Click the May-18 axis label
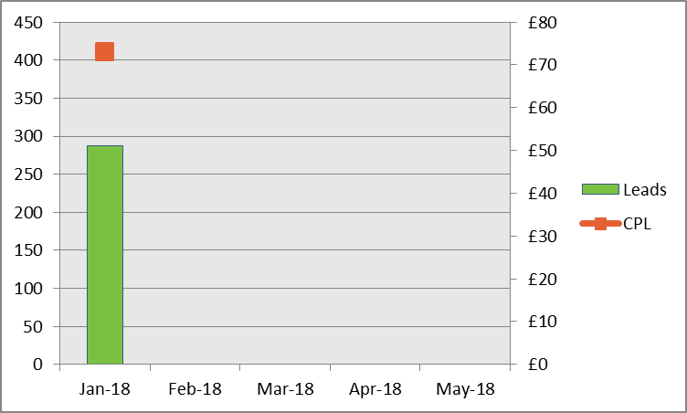This screenshot has height=413, width=687. (465, 389)
